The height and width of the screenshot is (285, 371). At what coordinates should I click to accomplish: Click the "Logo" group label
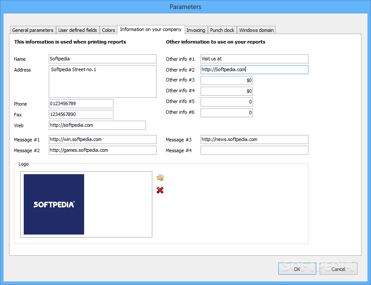[23, 164]
